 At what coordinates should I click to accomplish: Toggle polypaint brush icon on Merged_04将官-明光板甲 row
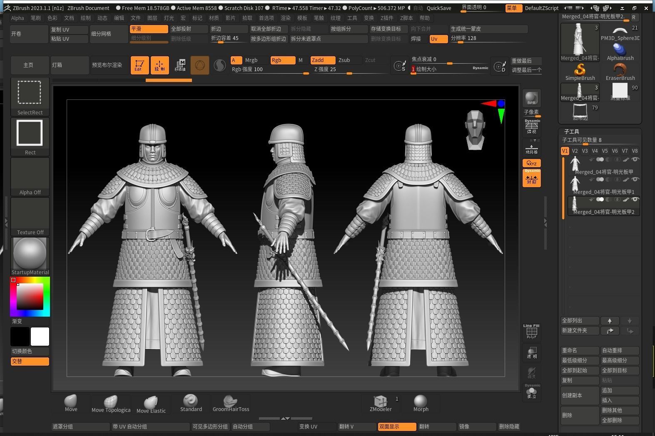626,160
